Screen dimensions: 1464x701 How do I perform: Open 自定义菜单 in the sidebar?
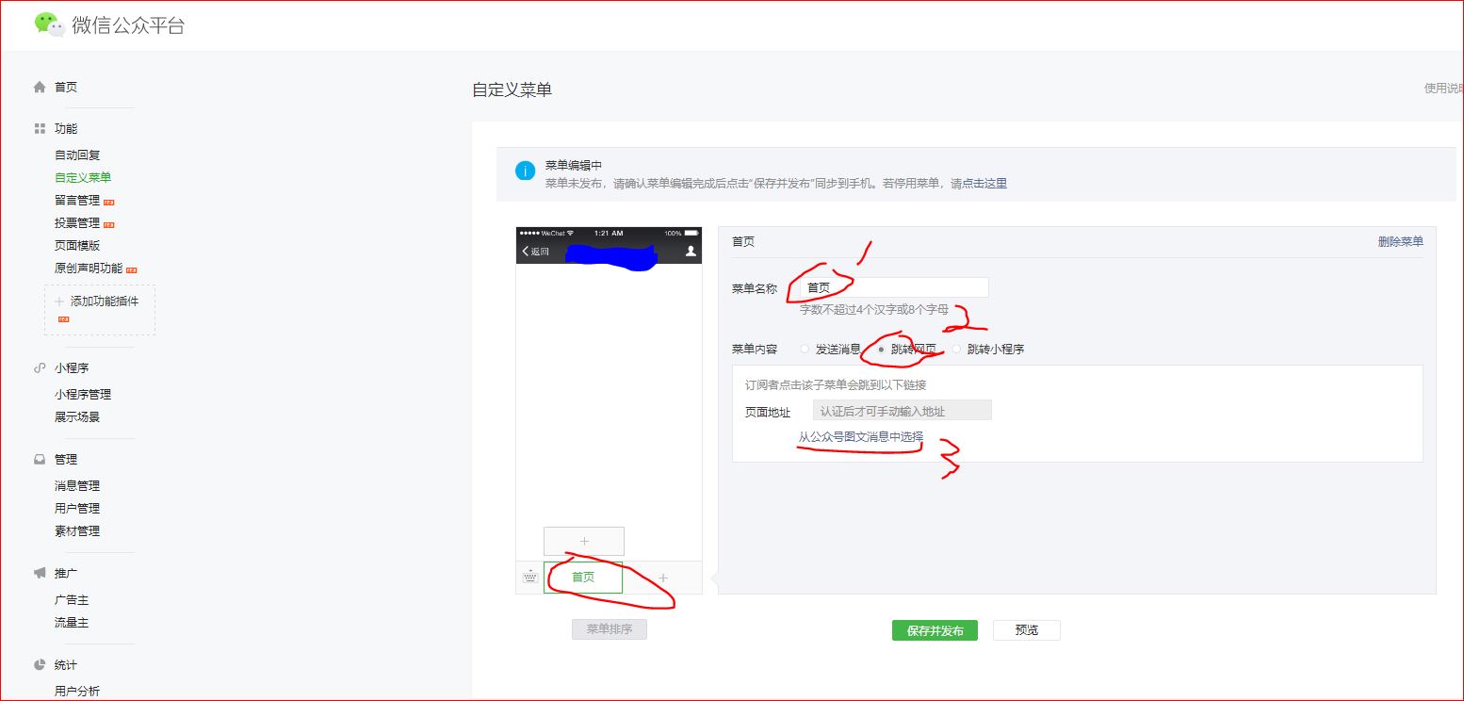[83, 177]
